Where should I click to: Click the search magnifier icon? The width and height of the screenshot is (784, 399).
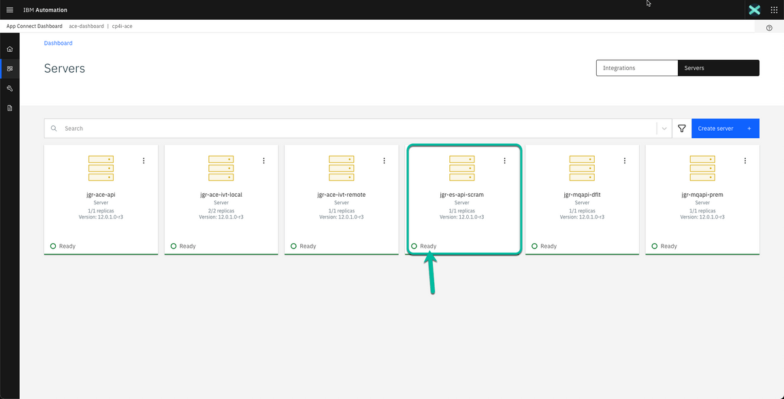(54, 128)
